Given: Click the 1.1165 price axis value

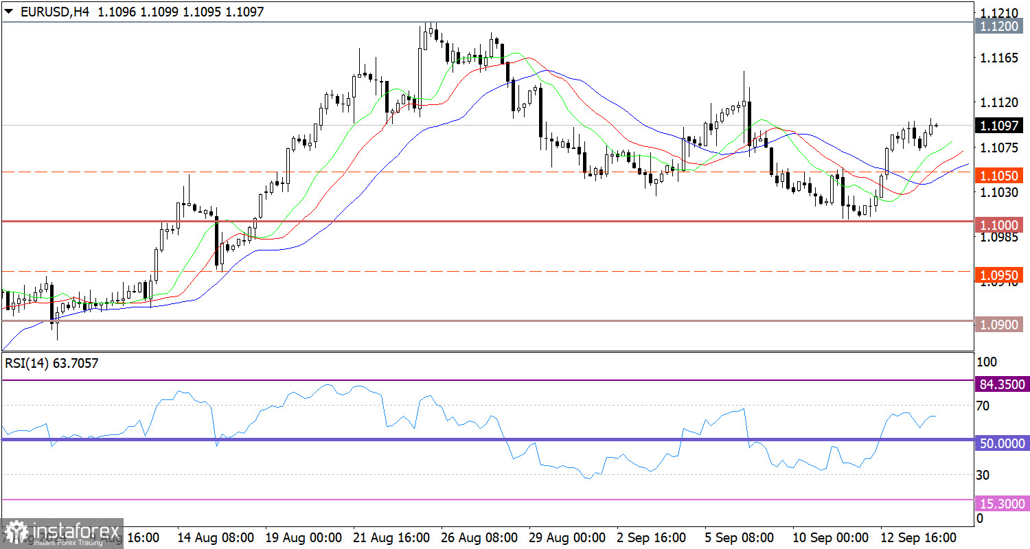Looking at the screenshot, I should 999,58.
